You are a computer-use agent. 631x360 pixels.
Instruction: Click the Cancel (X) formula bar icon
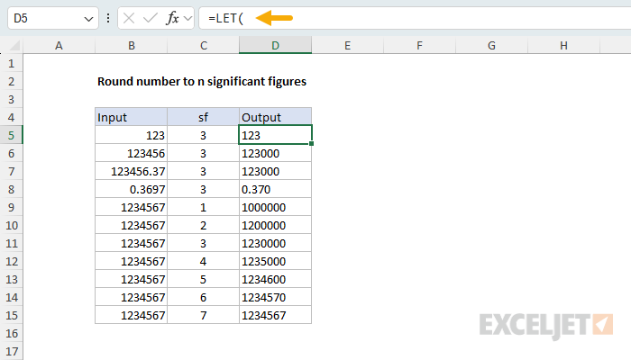tap(129, 18)
